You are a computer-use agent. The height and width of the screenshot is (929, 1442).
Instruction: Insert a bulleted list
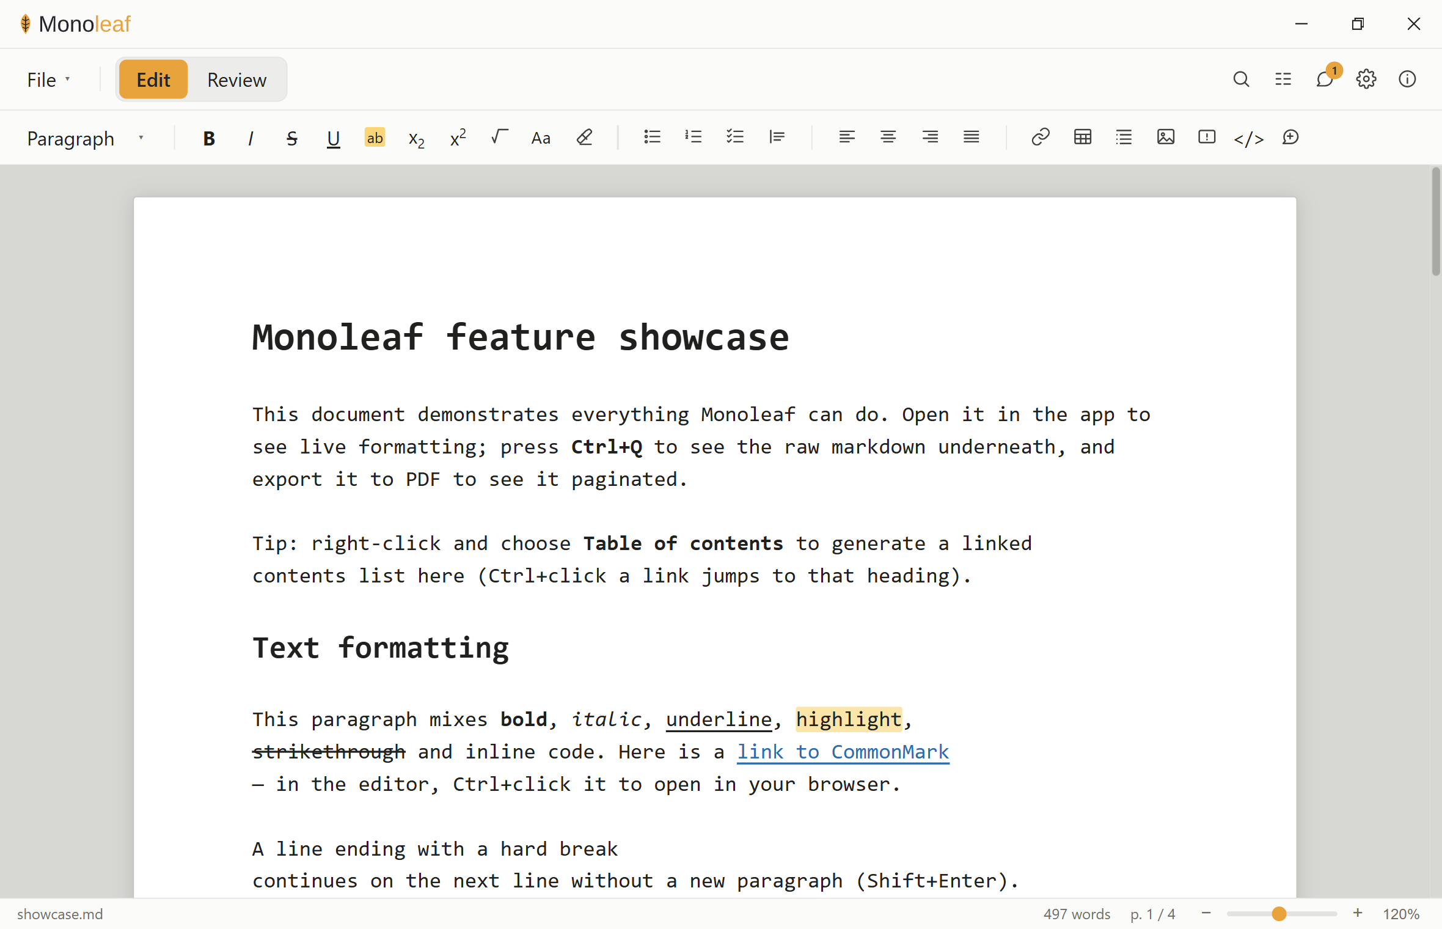click(652, 137)
